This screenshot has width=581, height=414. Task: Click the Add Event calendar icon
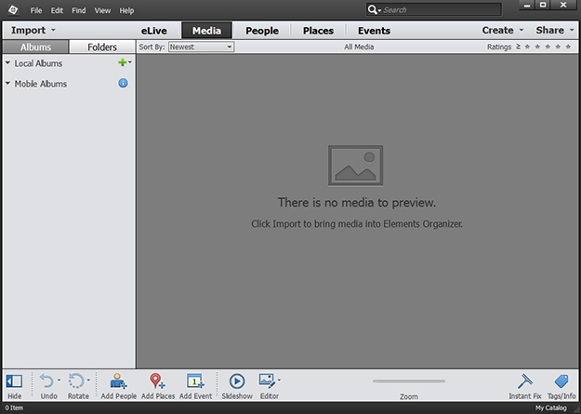click(195, 381)
